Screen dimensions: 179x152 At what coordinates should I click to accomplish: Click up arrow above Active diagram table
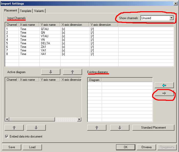[72, 72]
